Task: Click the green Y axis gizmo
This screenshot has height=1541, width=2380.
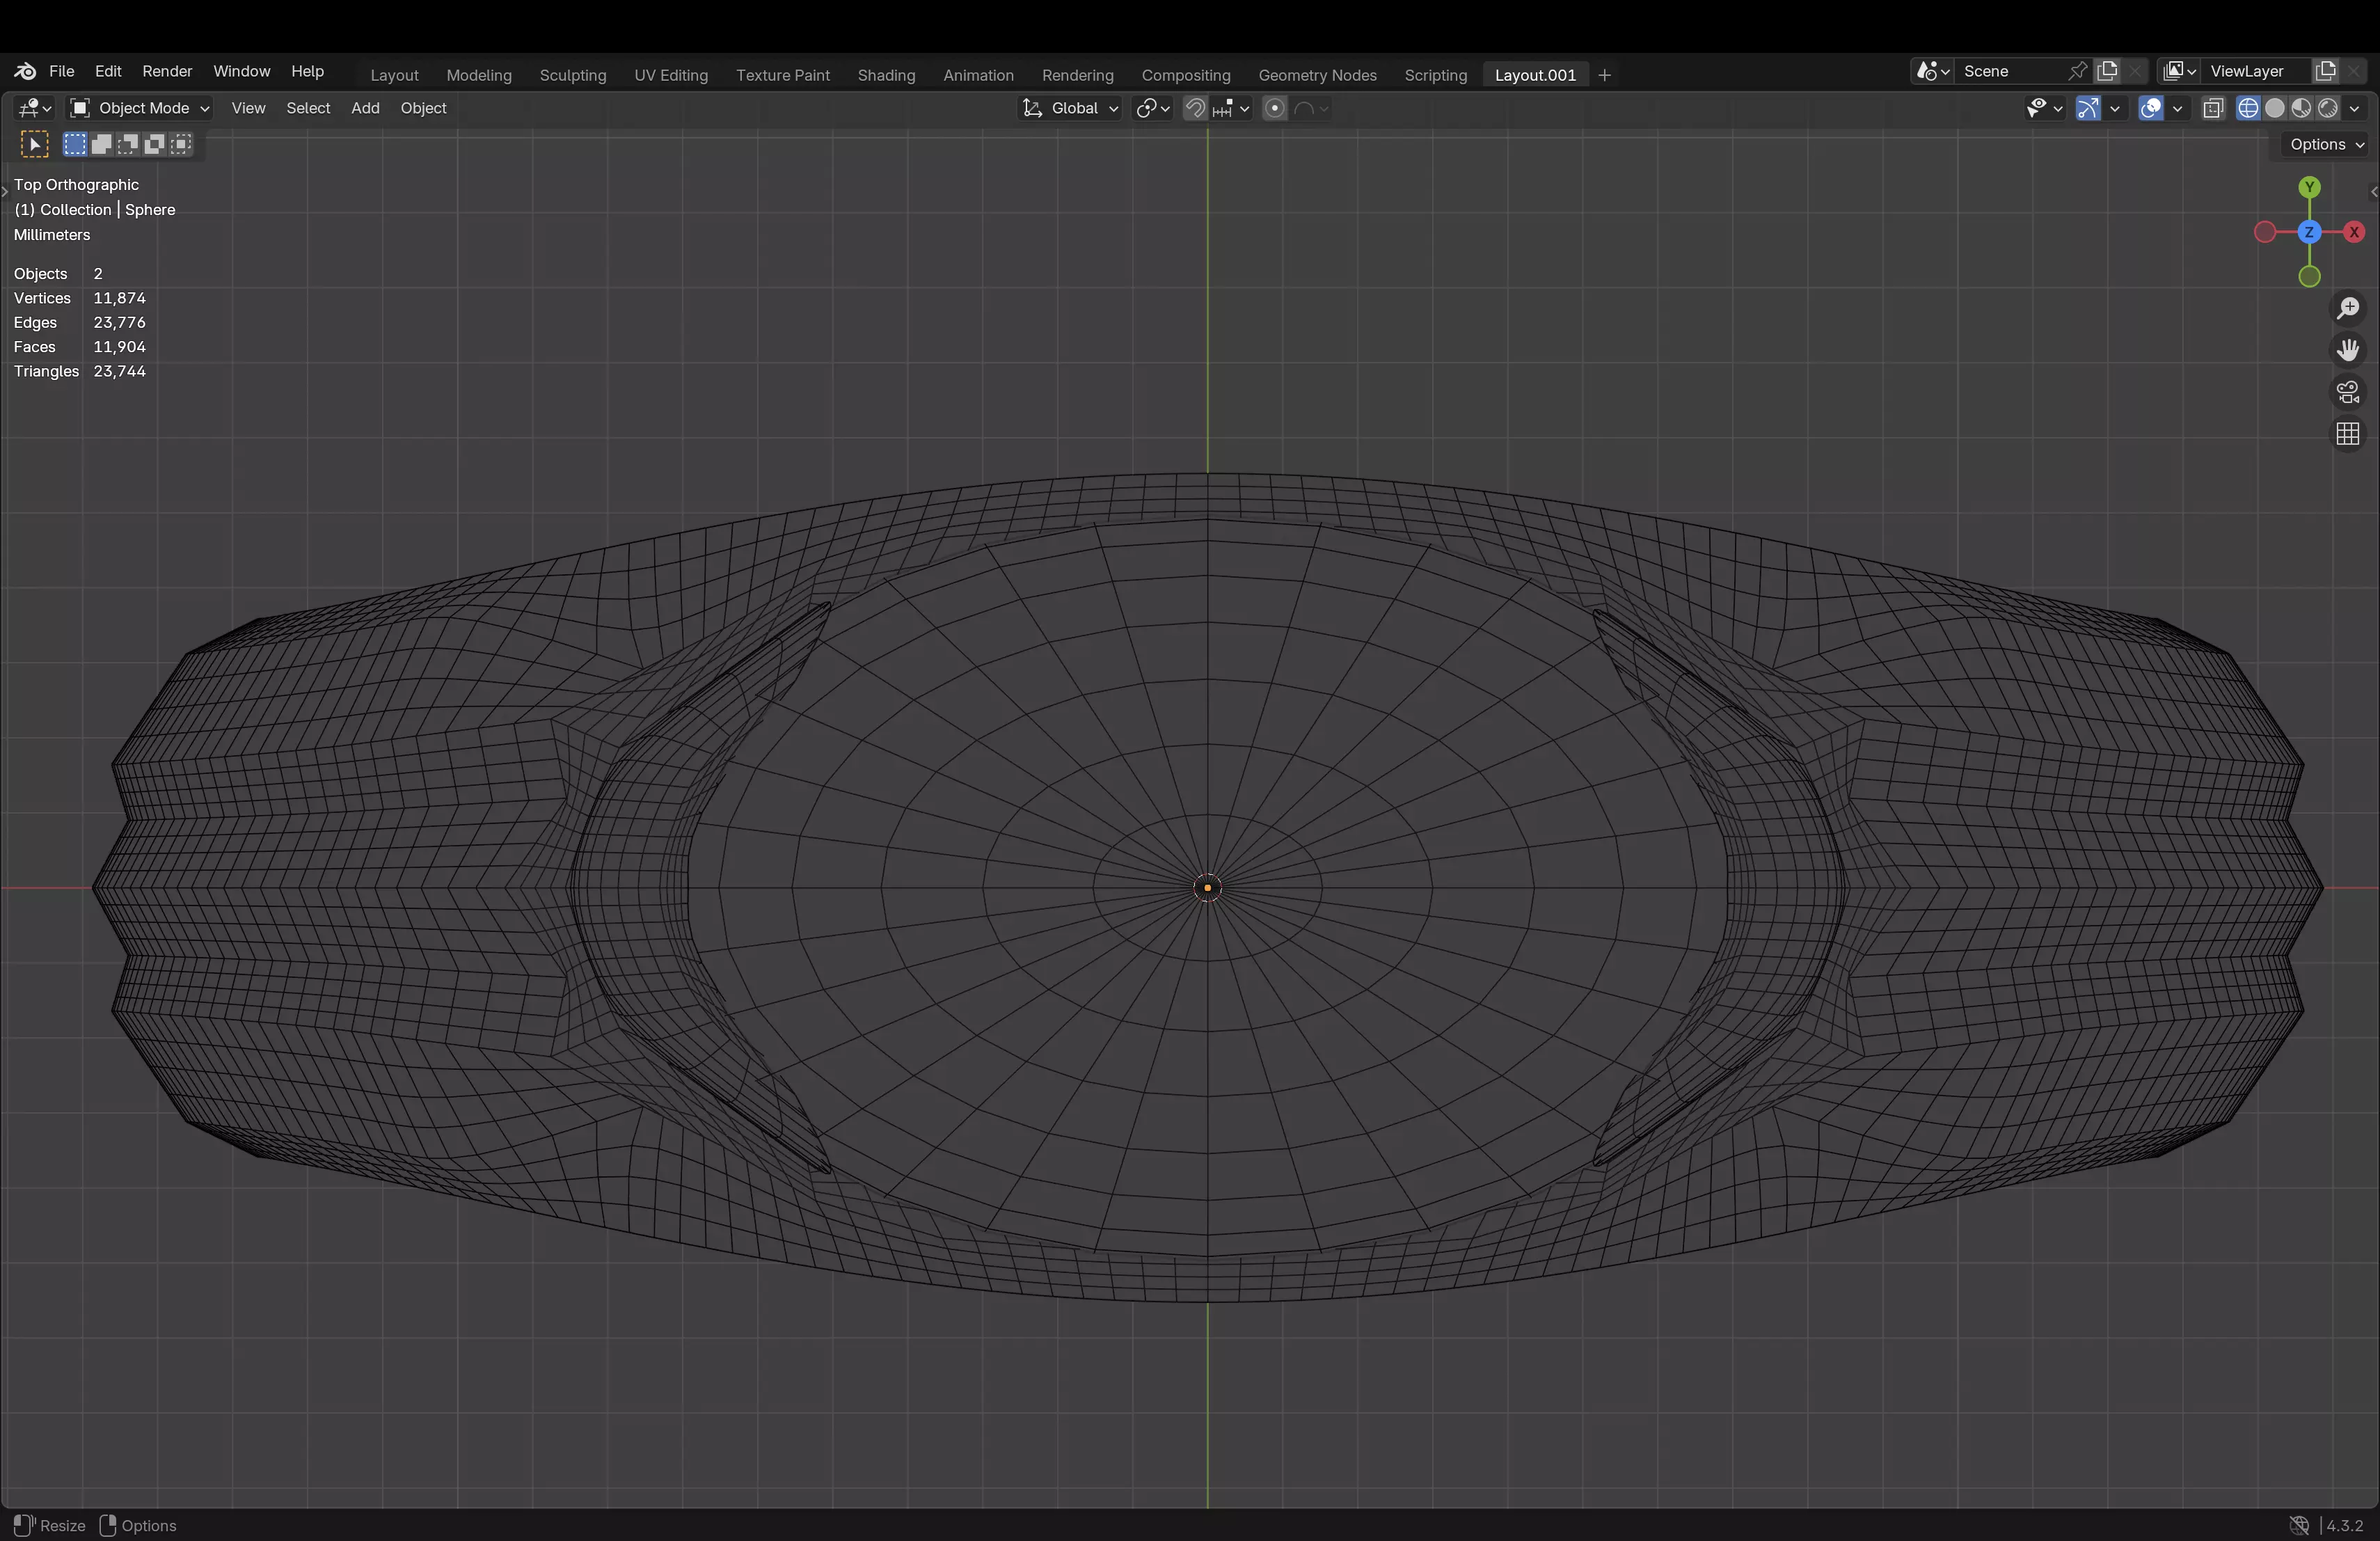Action: point(2309,187)
